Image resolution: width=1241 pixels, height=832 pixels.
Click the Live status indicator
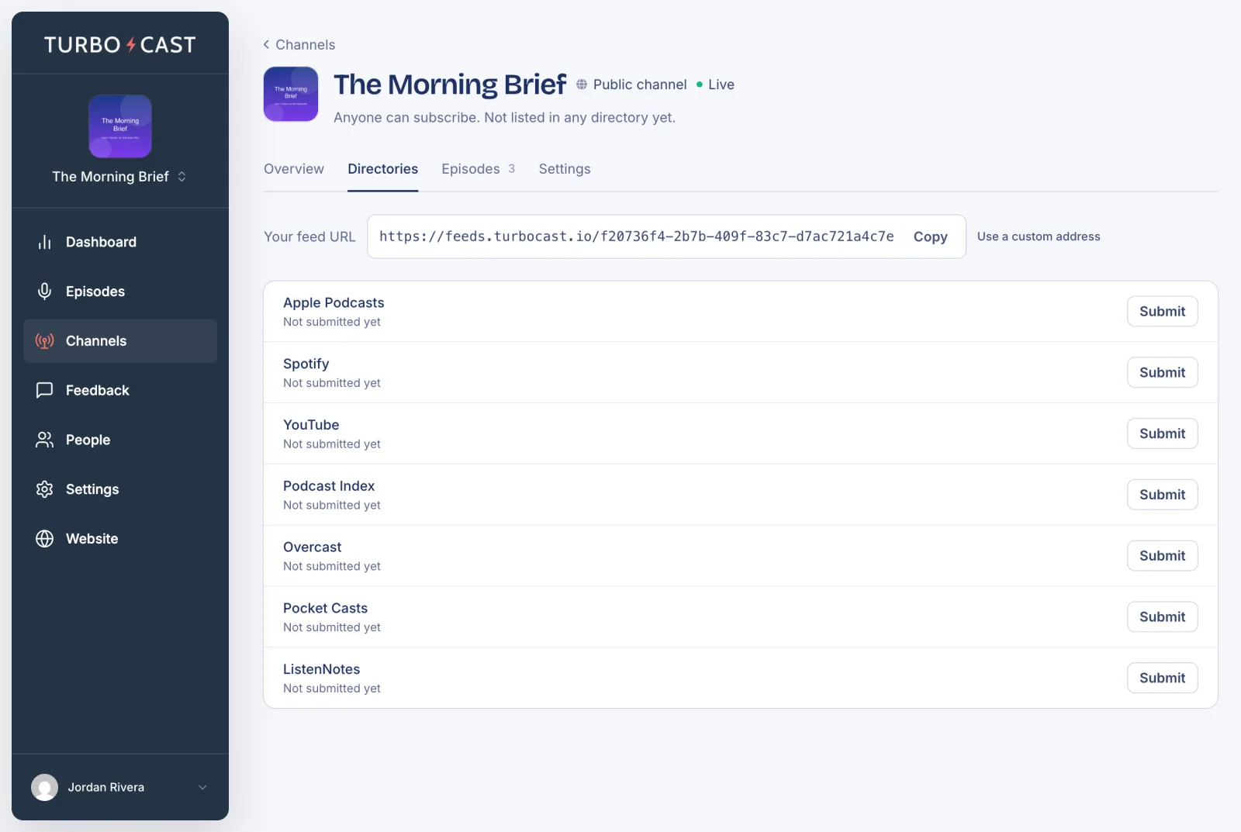click(715, 85)
